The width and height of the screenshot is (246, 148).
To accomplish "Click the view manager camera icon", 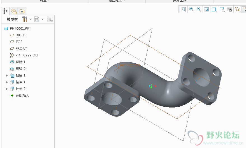I will (x=230, y=9).
